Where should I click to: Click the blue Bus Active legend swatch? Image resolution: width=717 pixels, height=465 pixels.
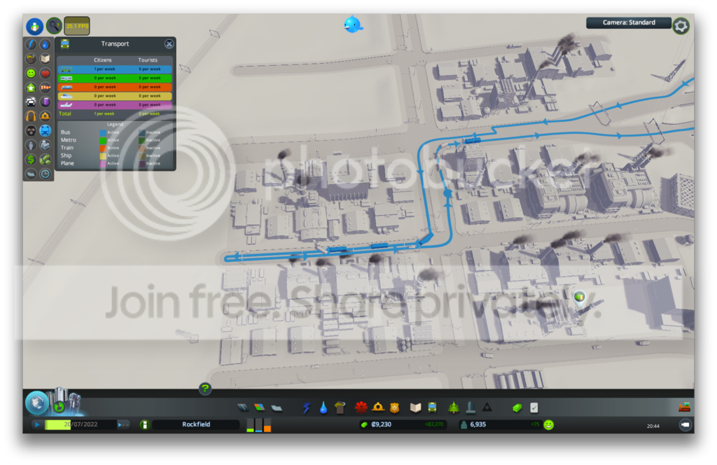103,132
